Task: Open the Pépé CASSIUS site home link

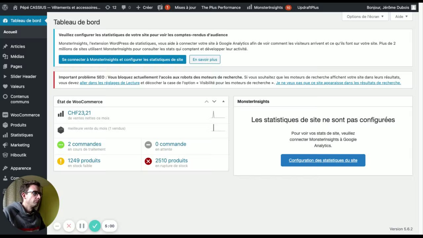Action: tap(57, 7)
